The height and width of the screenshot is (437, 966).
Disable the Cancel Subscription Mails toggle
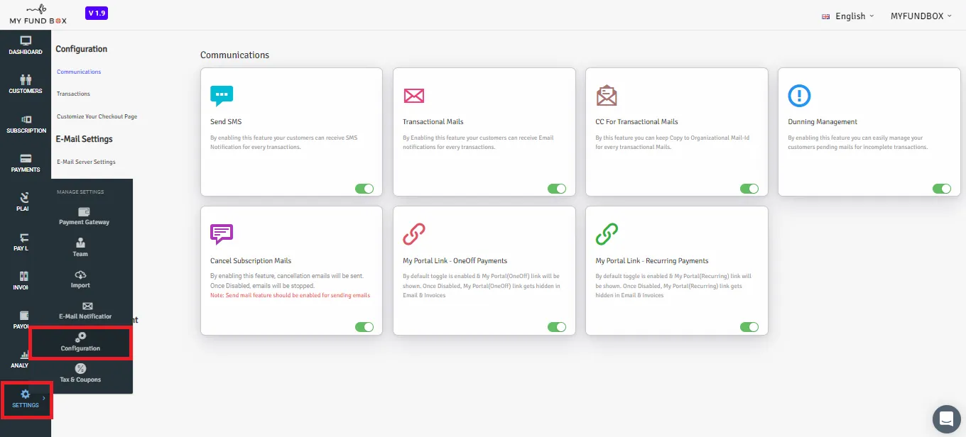(x=364, y=327)
